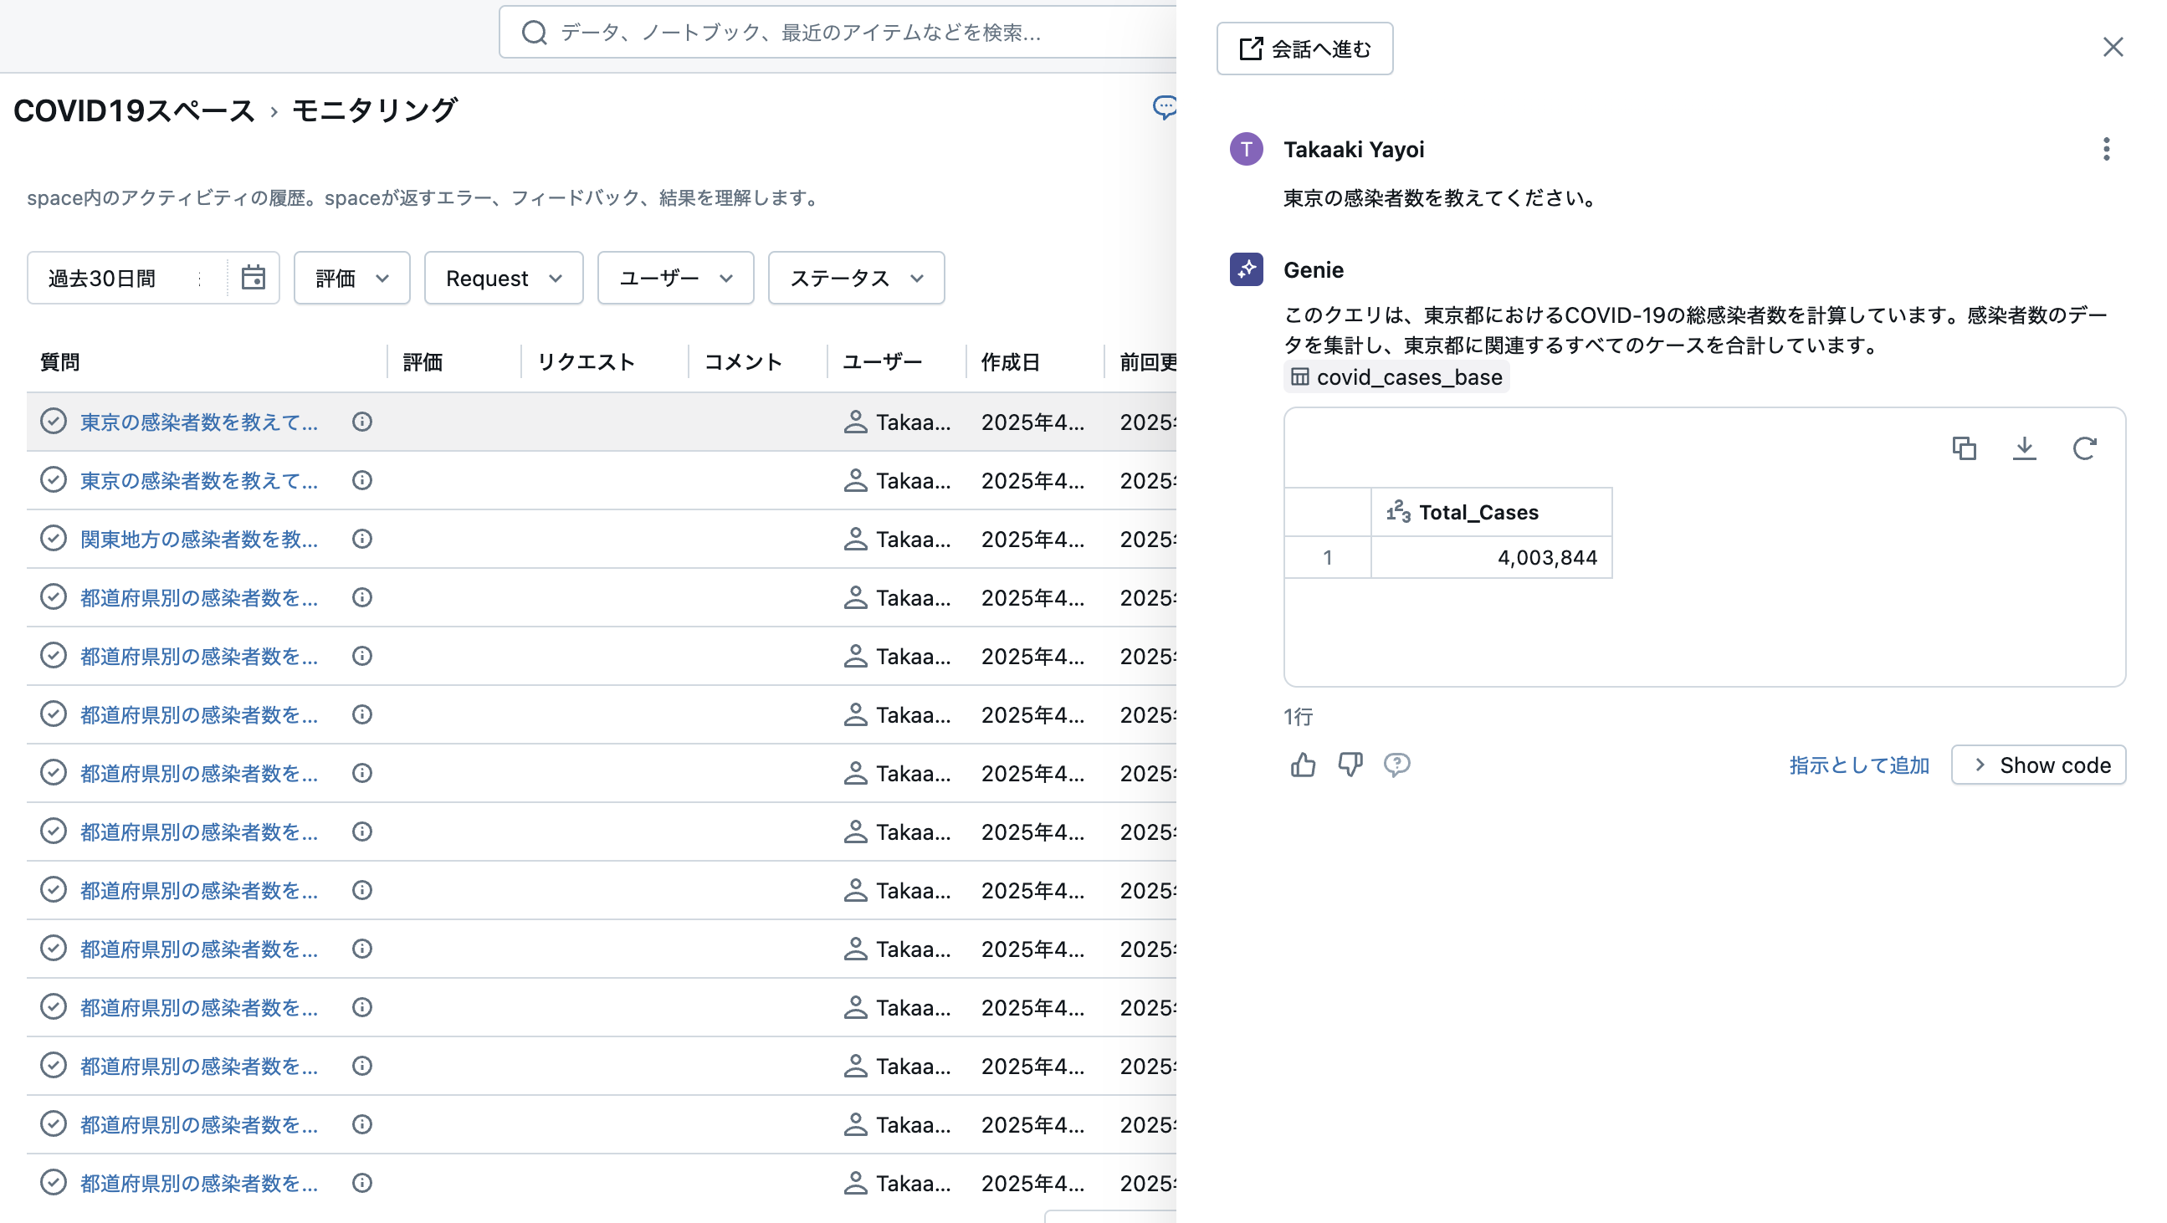This screenshot has height=1223, width=2167.
Task: Open the 評価 filter dropdown
Action: point(351,278)
